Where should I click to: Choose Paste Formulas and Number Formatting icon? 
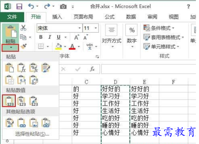click(x=34, y=68)
